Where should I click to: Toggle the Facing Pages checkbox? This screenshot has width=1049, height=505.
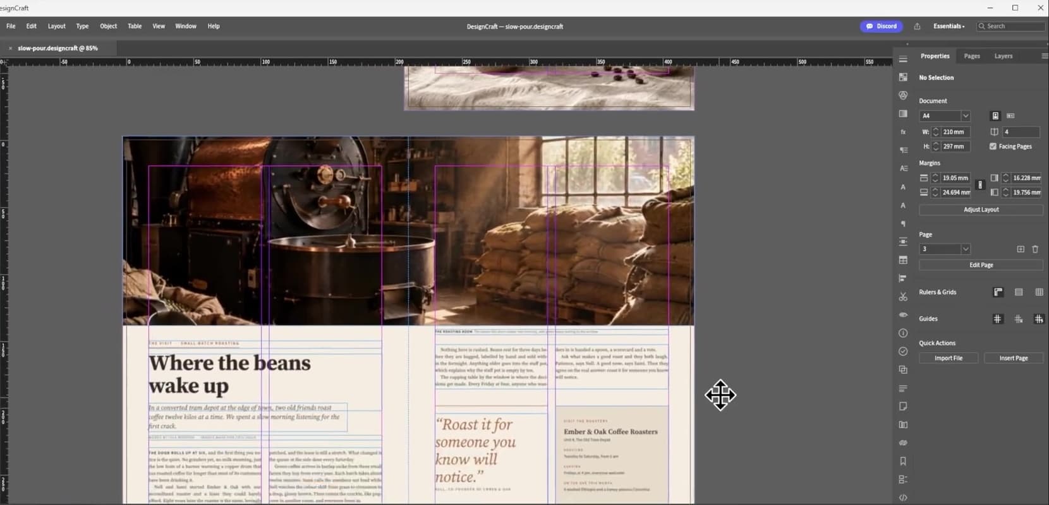993,146
